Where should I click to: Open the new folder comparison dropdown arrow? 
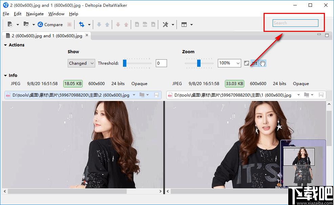point(34,25)
